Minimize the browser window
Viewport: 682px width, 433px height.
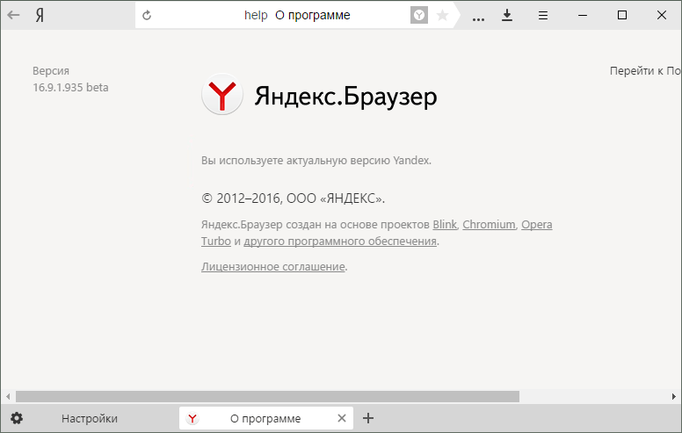tap(583, 15)
